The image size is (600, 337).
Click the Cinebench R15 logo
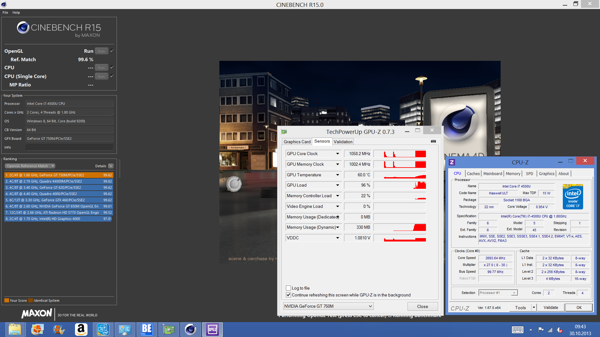(x=59, y=29)
